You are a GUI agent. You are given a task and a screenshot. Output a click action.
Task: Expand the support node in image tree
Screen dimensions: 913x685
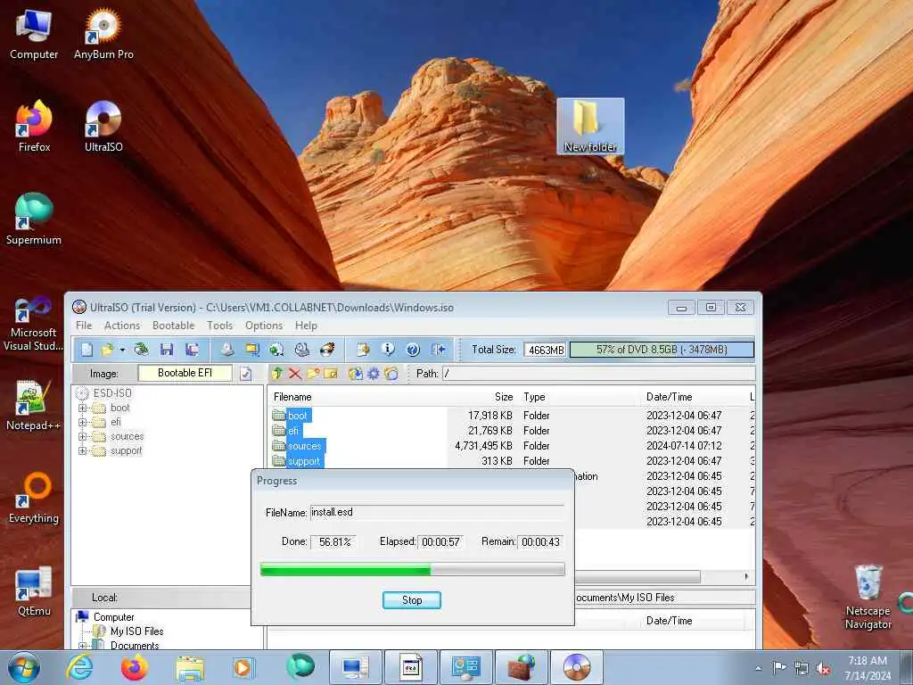[x=82, y=450]
